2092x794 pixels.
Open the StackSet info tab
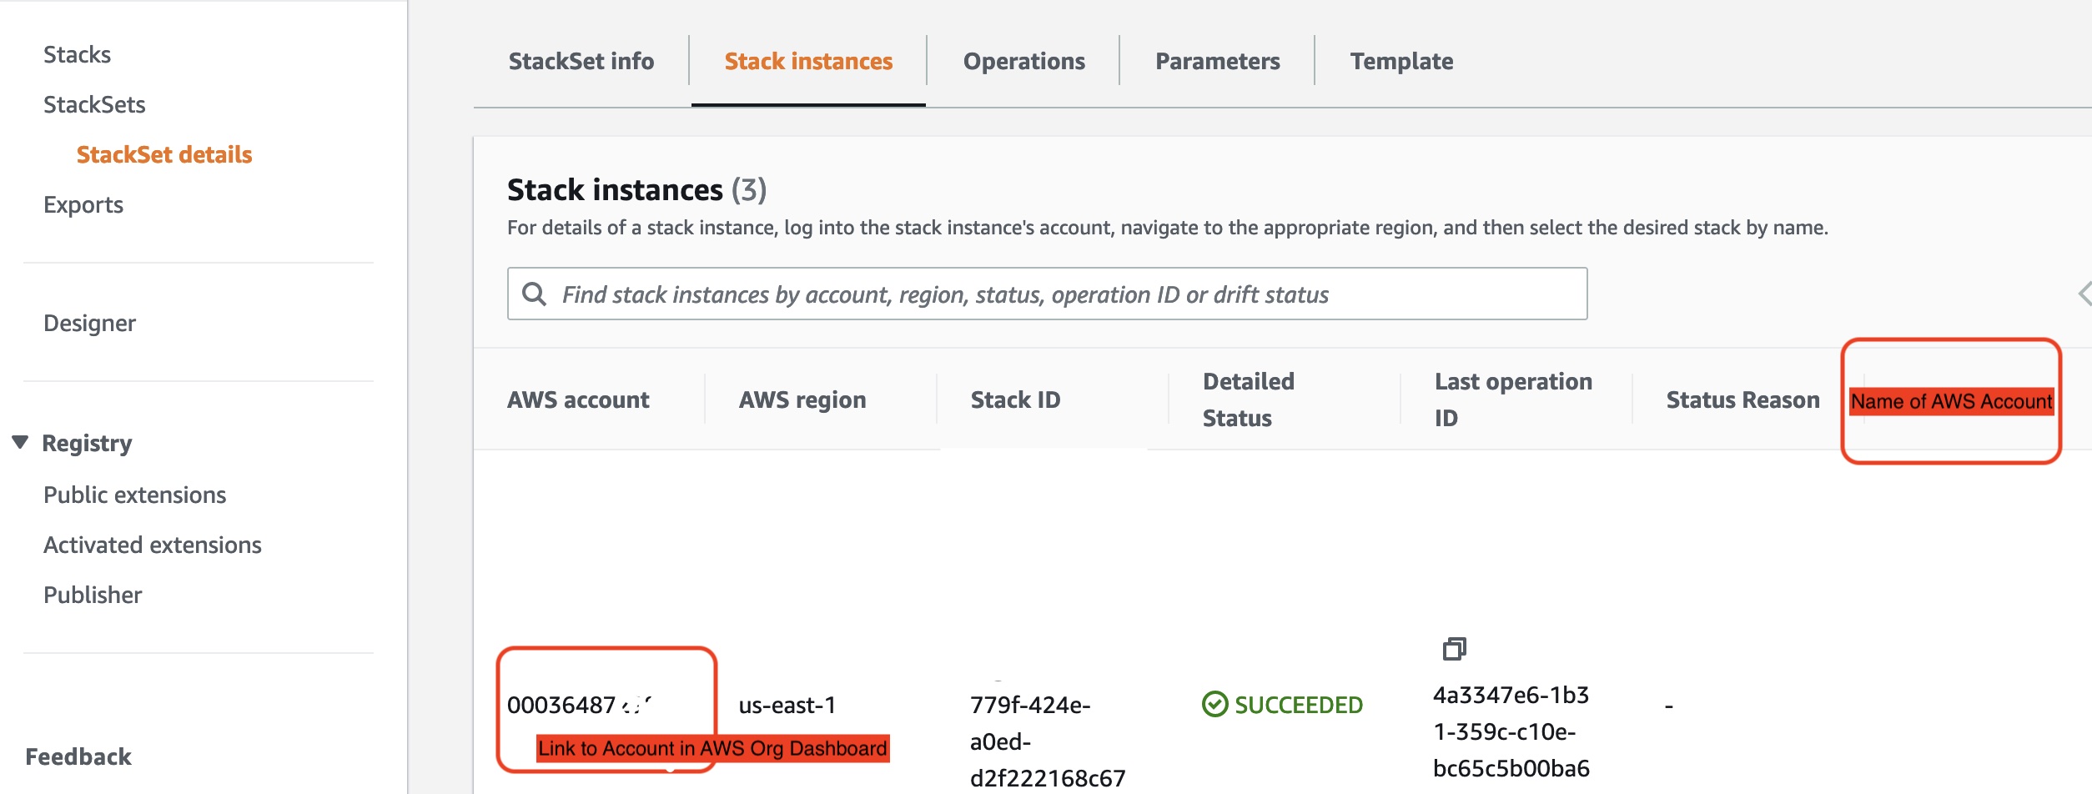(581, 60)
